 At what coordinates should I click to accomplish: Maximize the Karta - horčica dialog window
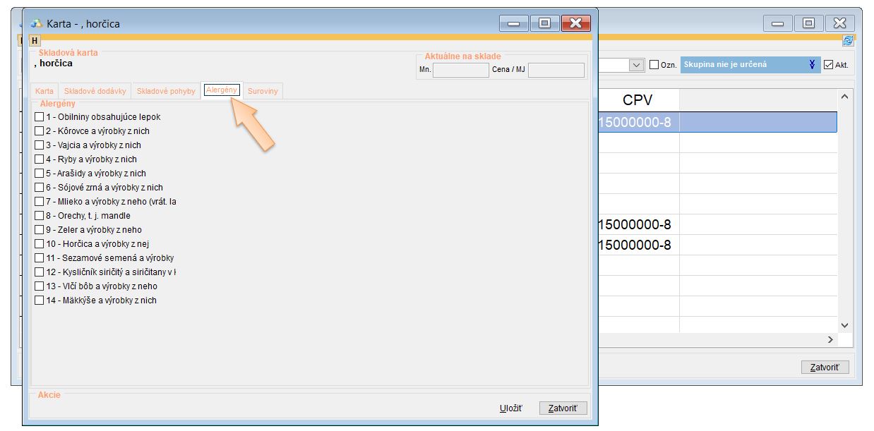pos(544,23)
